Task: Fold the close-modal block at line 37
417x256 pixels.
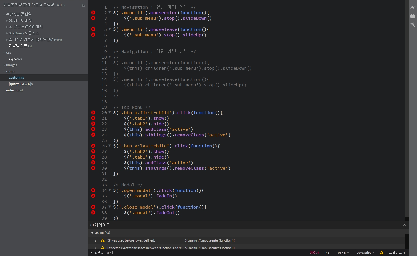Action: click(110, 207)
